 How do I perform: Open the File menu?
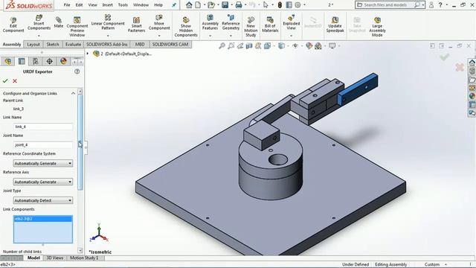coord(67,5)
